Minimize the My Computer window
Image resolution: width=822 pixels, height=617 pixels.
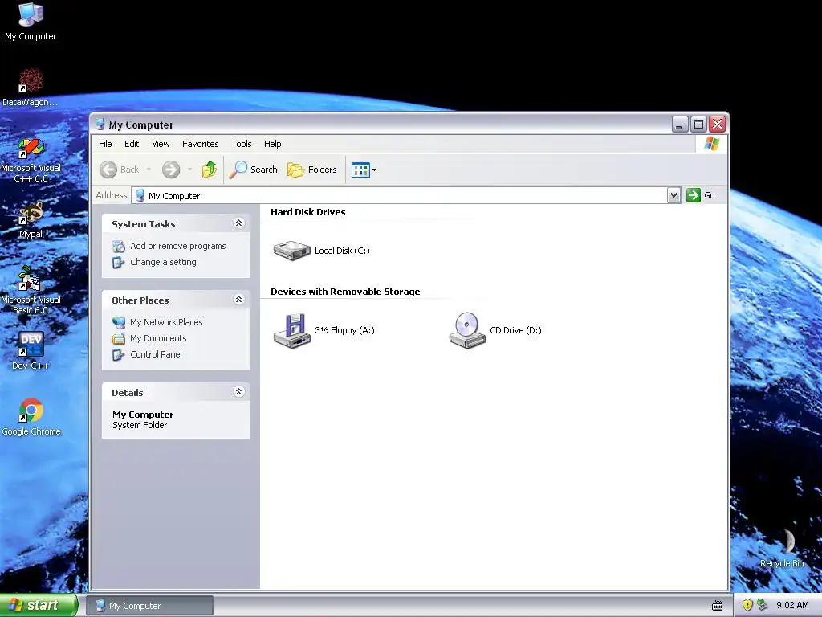click(x=680, y=125)
